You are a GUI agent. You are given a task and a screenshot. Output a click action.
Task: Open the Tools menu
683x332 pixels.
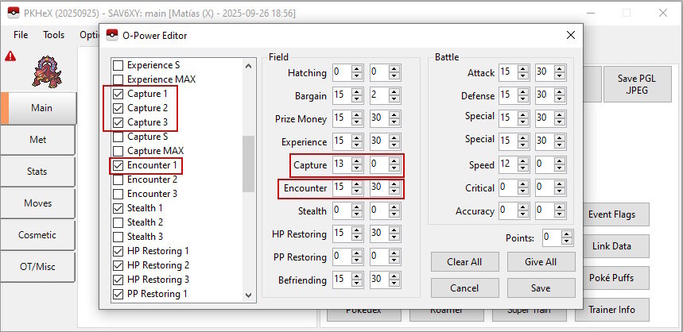pyautogui.click(x=54, y=35)
